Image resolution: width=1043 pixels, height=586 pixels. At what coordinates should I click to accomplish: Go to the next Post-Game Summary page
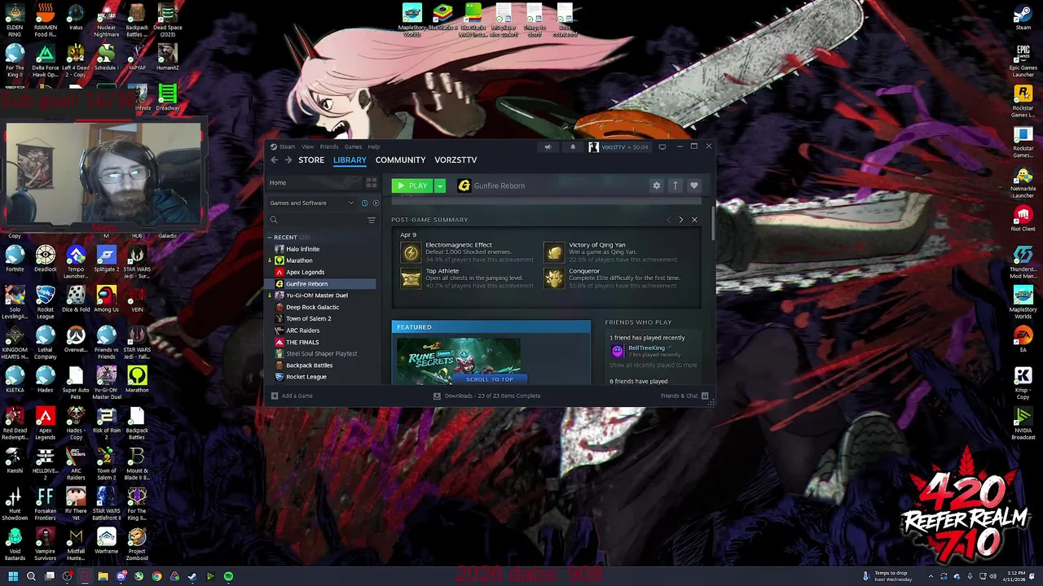[681, 220]
